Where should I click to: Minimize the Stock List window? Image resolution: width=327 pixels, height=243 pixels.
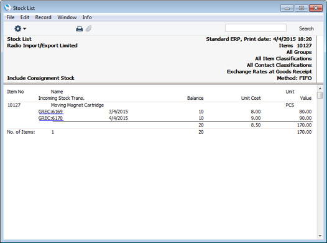[287, 8]
